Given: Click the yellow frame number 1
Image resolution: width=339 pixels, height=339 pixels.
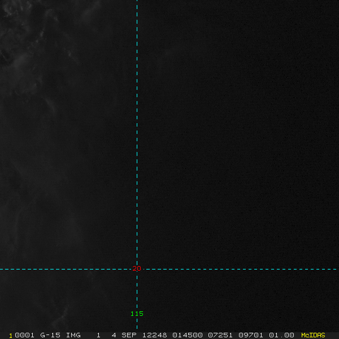Looking at the screenshot, I should pyautogui.click(x=11, y=336).
